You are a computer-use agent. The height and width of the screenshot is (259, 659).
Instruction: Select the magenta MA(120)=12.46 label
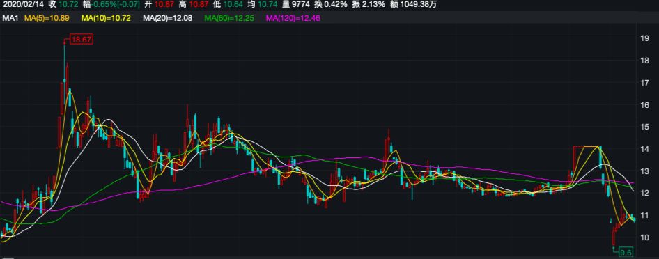click(293, 18)
